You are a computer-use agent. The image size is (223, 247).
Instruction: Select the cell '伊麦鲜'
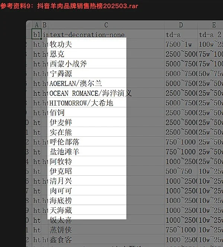[106, 123]
